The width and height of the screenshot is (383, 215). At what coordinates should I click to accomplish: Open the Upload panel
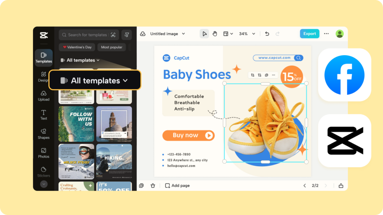tap(44, 96)
